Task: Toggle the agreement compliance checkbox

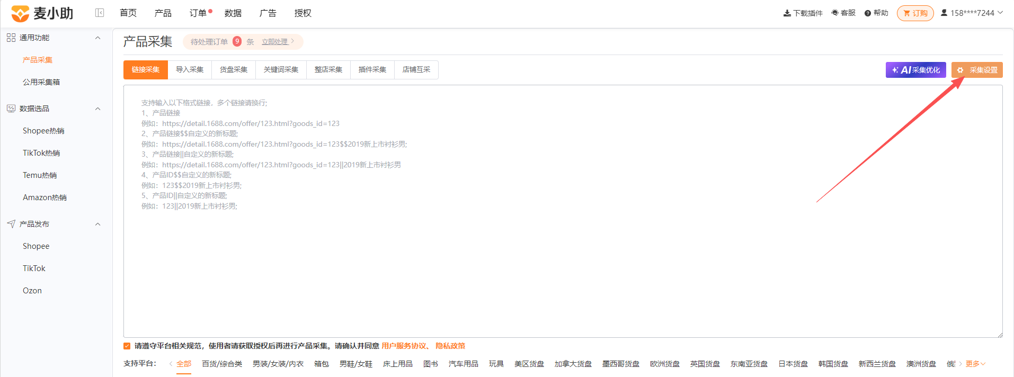Action: 127,346
